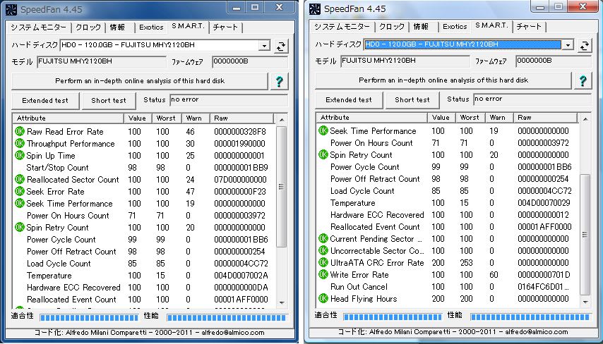
Task: Click Extended test button in right window
Action: (x=349, y=100)
